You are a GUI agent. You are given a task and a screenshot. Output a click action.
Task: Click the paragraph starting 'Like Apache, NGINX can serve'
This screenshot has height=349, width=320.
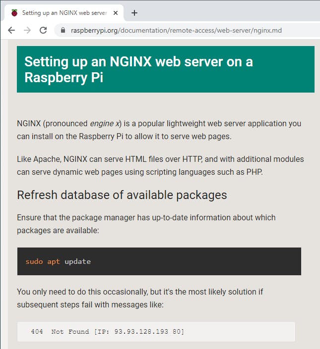tap(160, 166)
